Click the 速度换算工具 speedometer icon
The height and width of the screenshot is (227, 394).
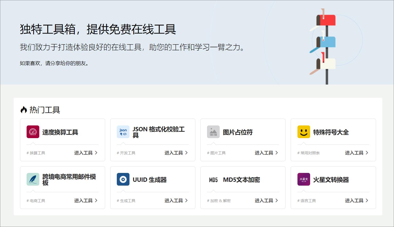pyautogui.click(x=33, y=132)
